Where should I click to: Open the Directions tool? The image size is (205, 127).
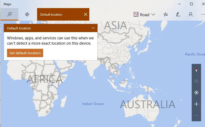coord(27,14)
